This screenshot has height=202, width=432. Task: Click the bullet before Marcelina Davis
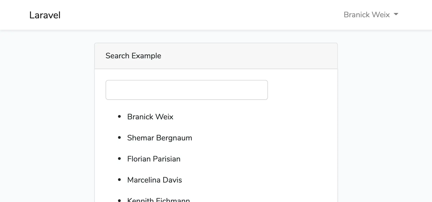pyautogui.click(x=119, y=180)
